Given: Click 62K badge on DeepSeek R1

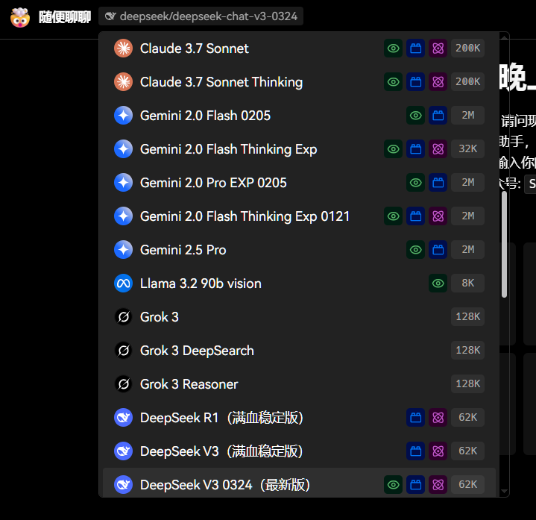Looking at the screenshot, I should [467, 417].
